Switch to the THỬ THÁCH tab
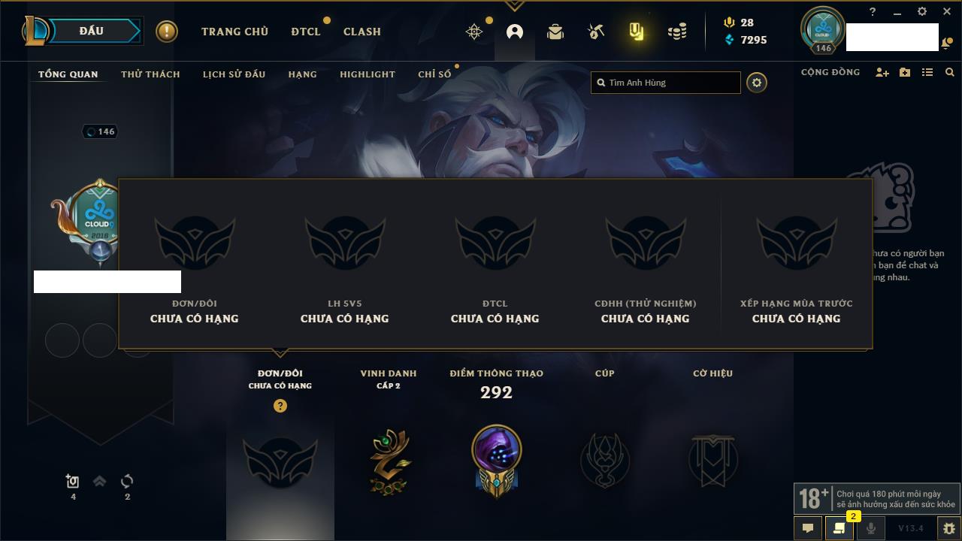The image size is (962, 541). [150, 74]
